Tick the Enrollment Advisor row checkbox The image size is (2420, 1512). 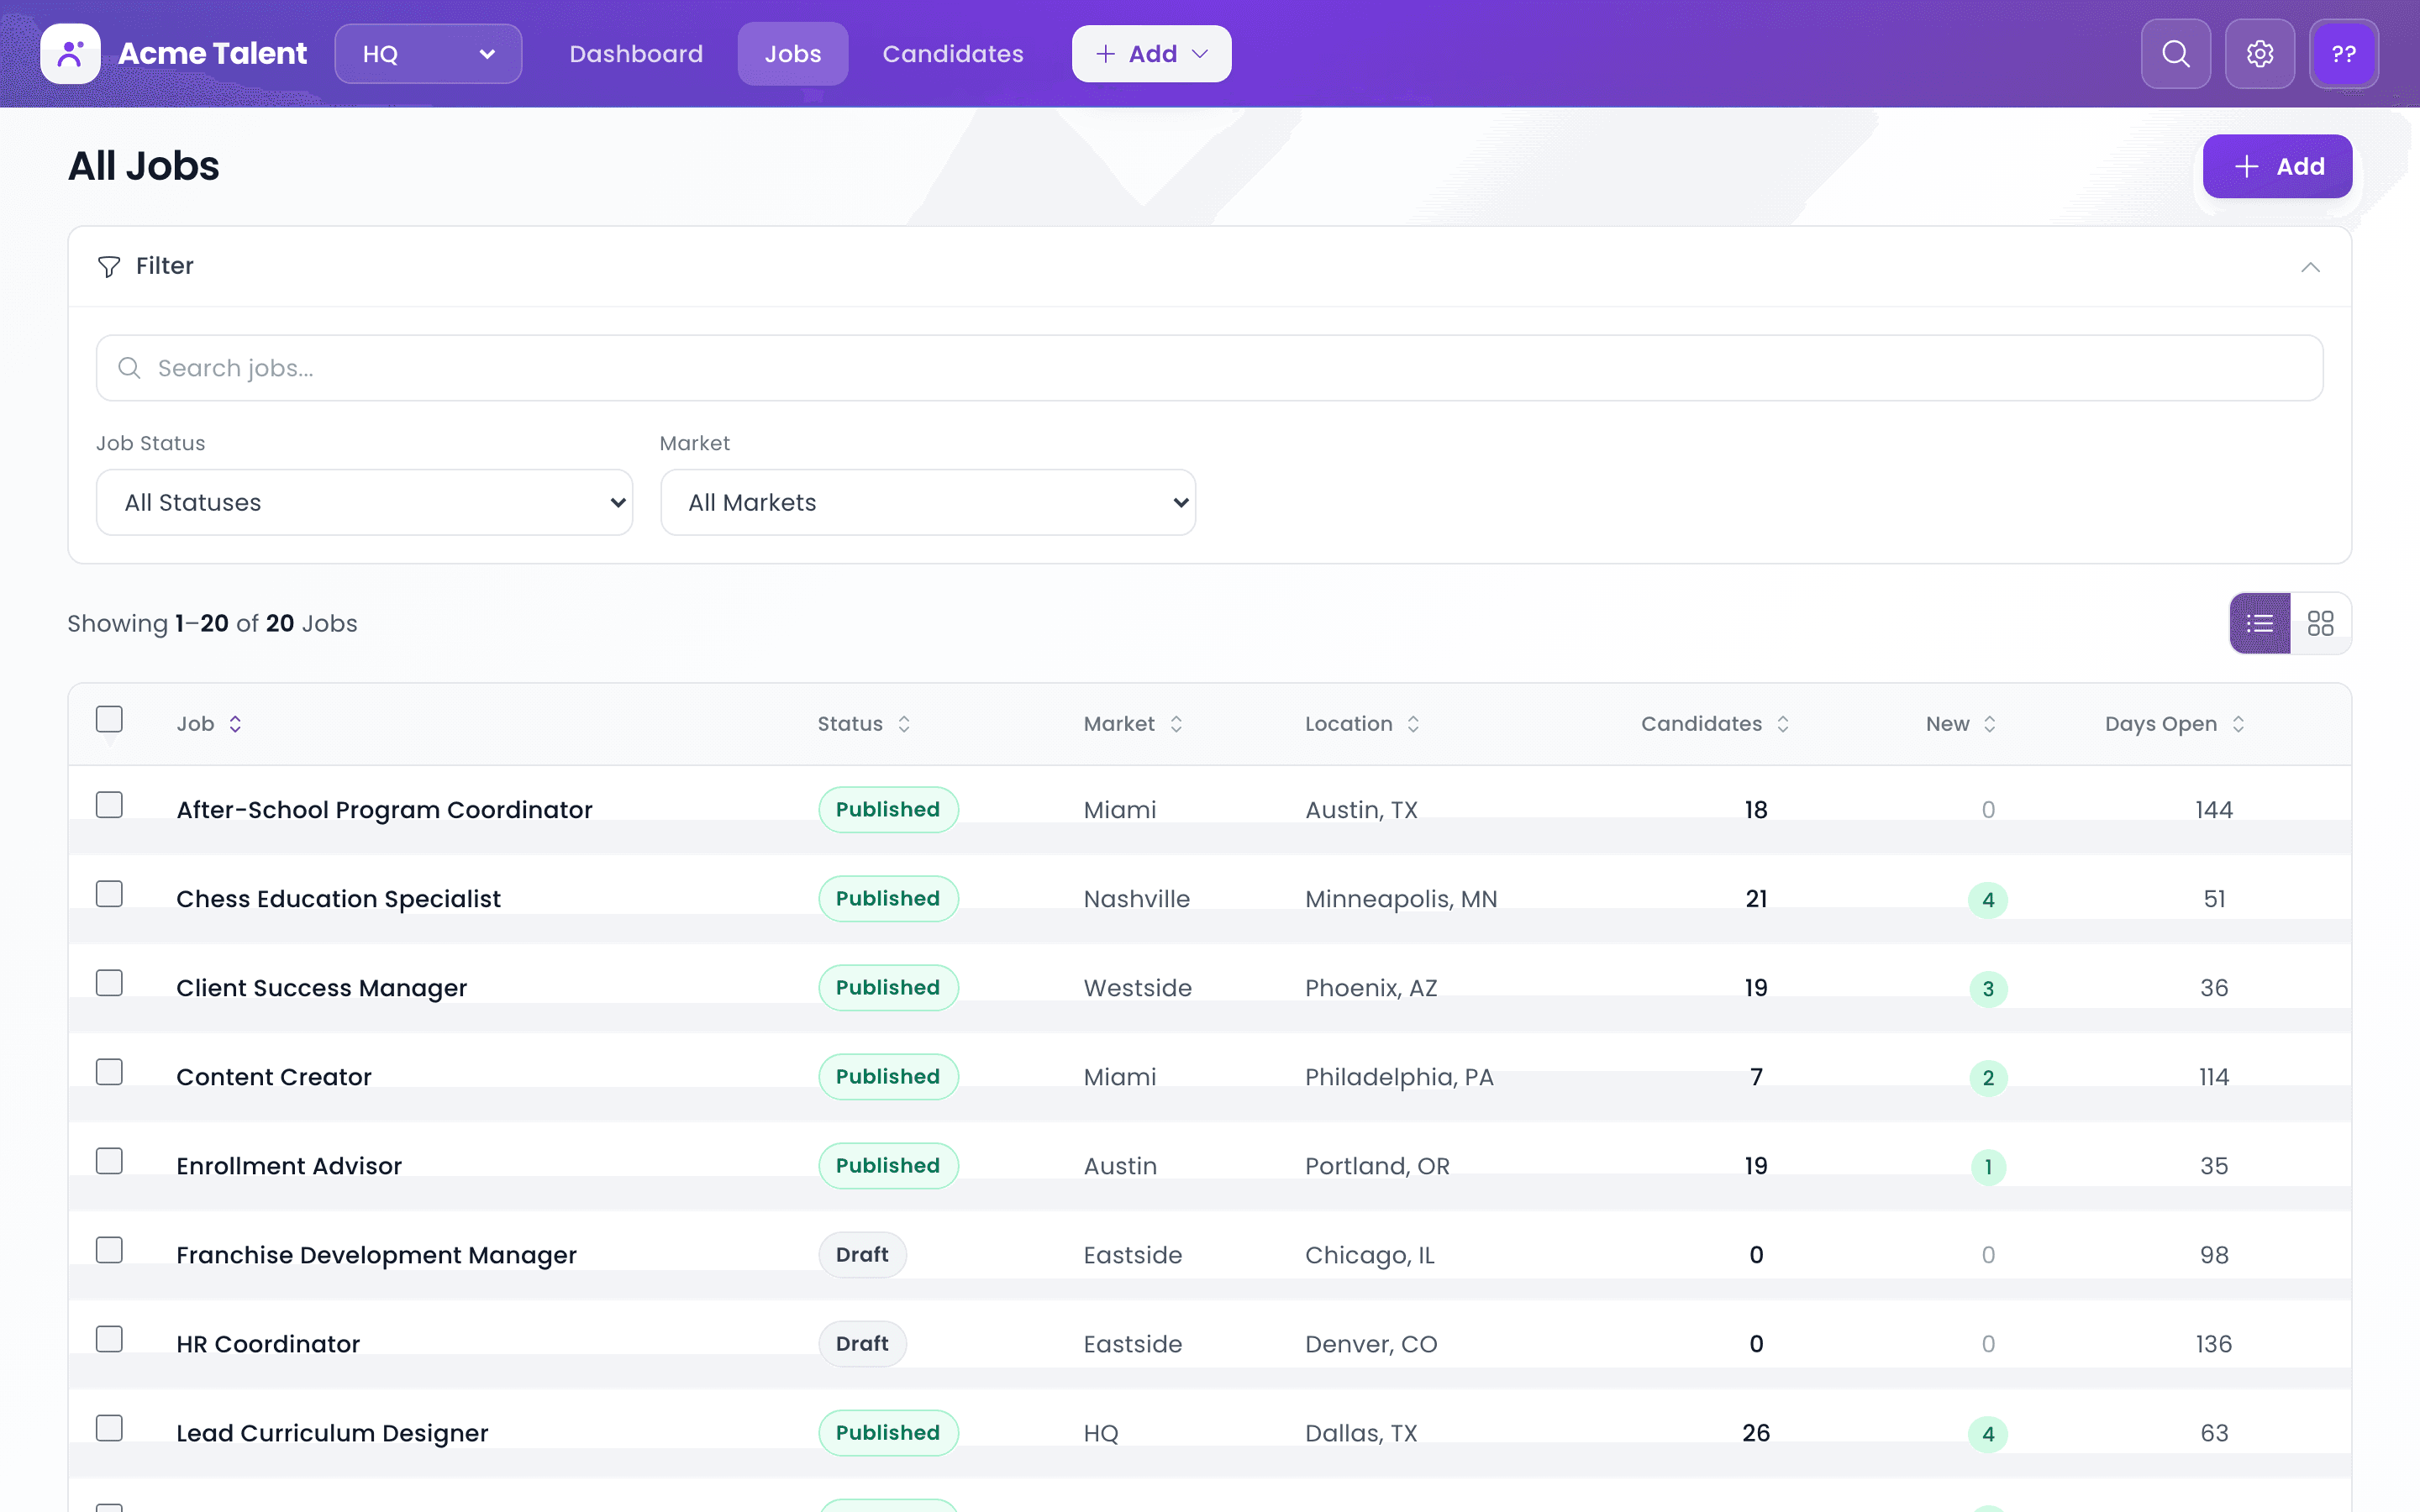coord(109,1160)
